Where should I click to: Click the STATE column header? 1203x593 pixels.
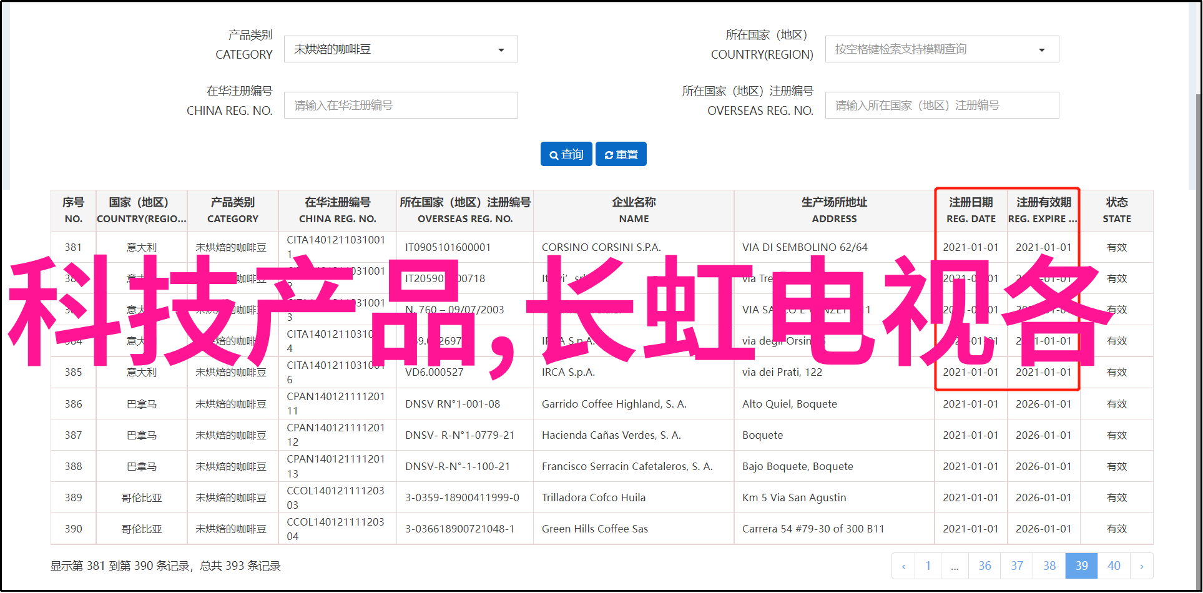point(1117,211)
